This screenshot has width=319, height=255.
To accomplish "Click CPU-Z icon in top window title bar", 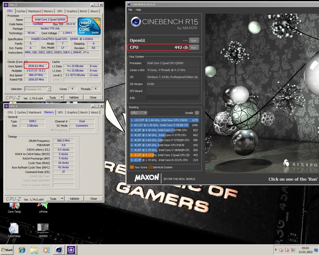I will point(6,5).
